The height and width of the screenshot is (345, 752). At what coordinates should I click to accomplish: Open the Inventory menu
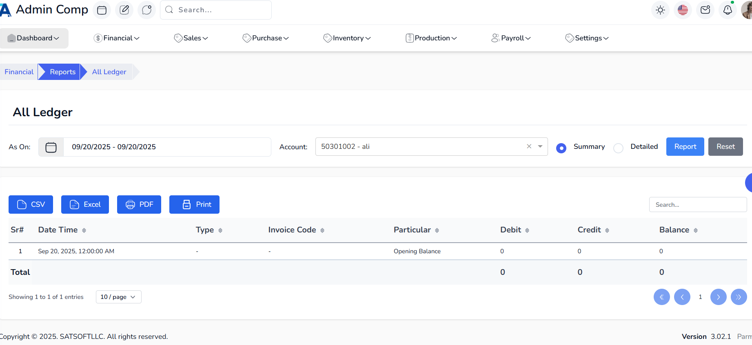click(x=347, y=38)
